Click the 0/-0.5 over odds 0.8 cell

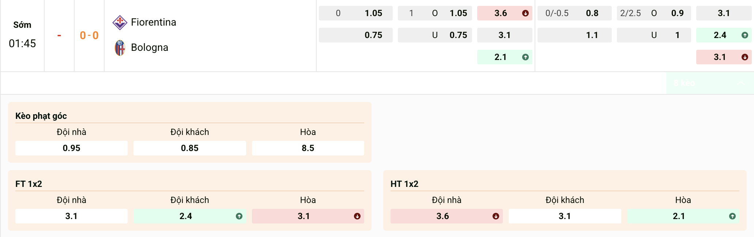(574, 12)
